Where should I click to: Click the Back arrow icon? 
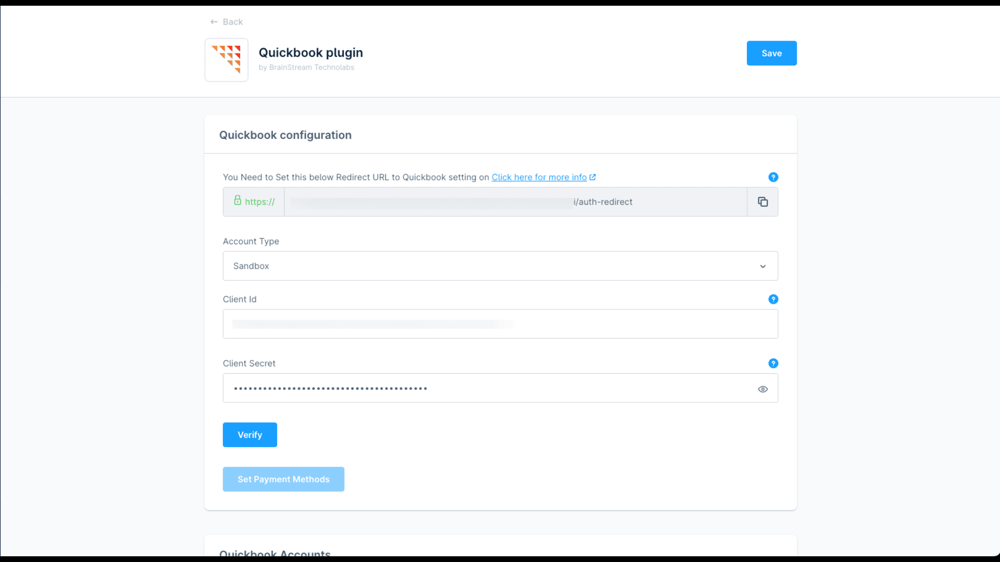(x=214, y=22)
